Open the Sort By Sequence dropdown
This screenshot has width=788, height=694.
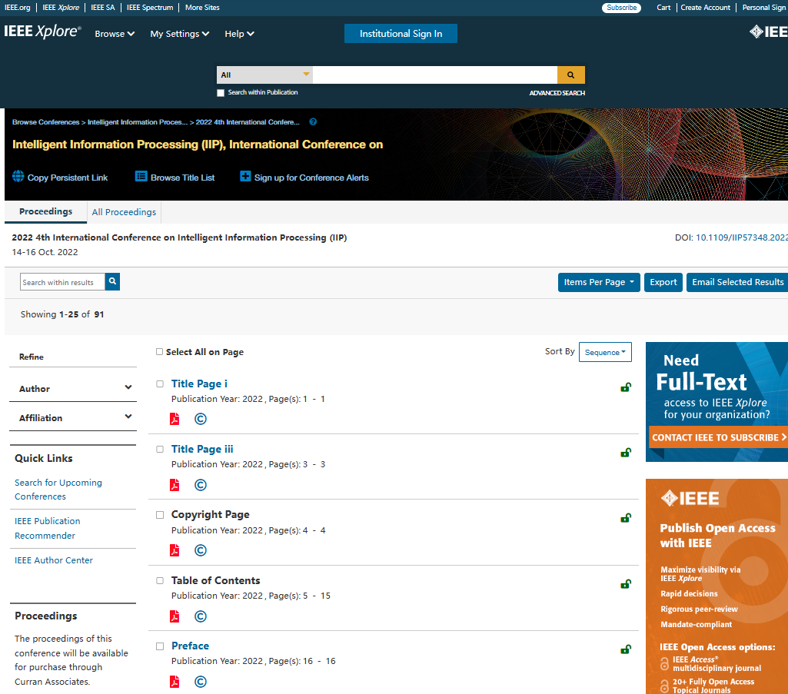605,352
